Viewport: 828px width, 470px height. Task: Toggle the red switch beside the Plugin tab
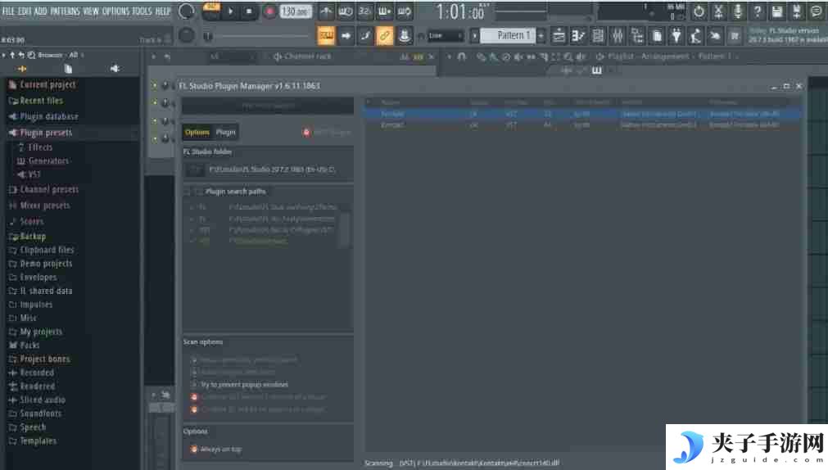point(306,132)
